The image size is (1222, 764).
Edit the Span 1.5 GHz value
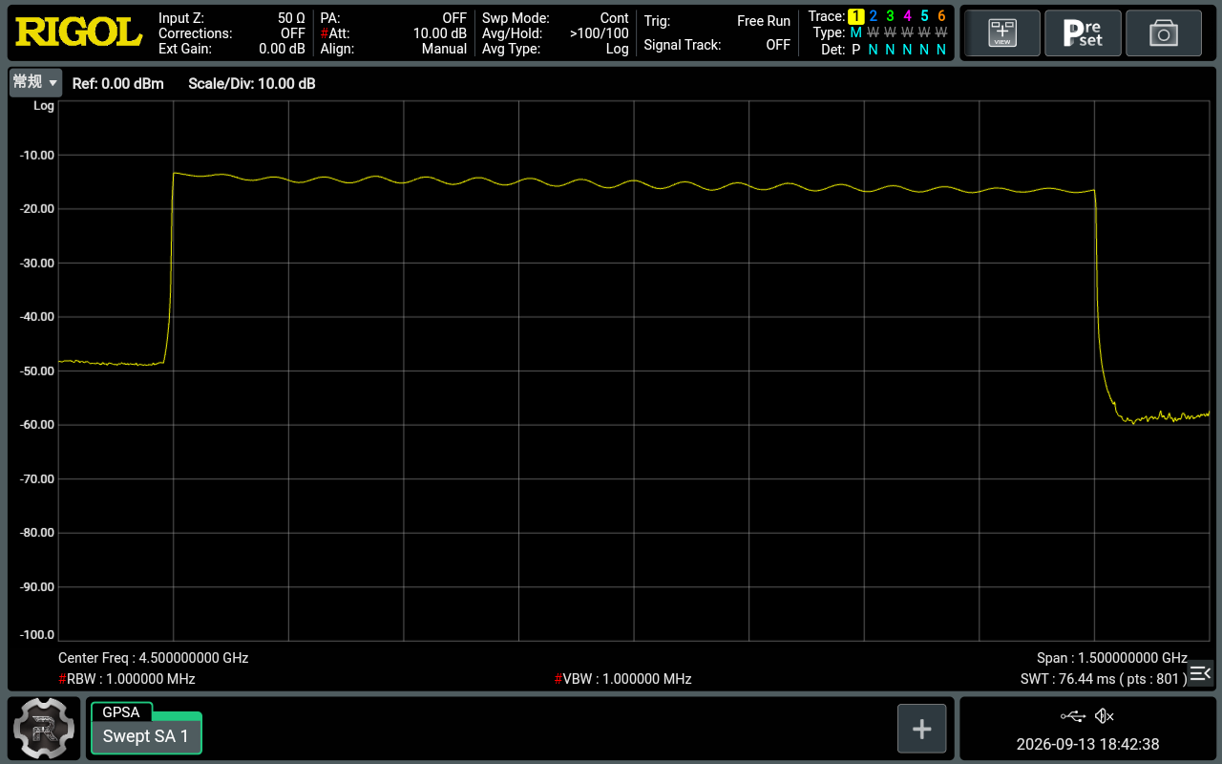pos(1112,658)
